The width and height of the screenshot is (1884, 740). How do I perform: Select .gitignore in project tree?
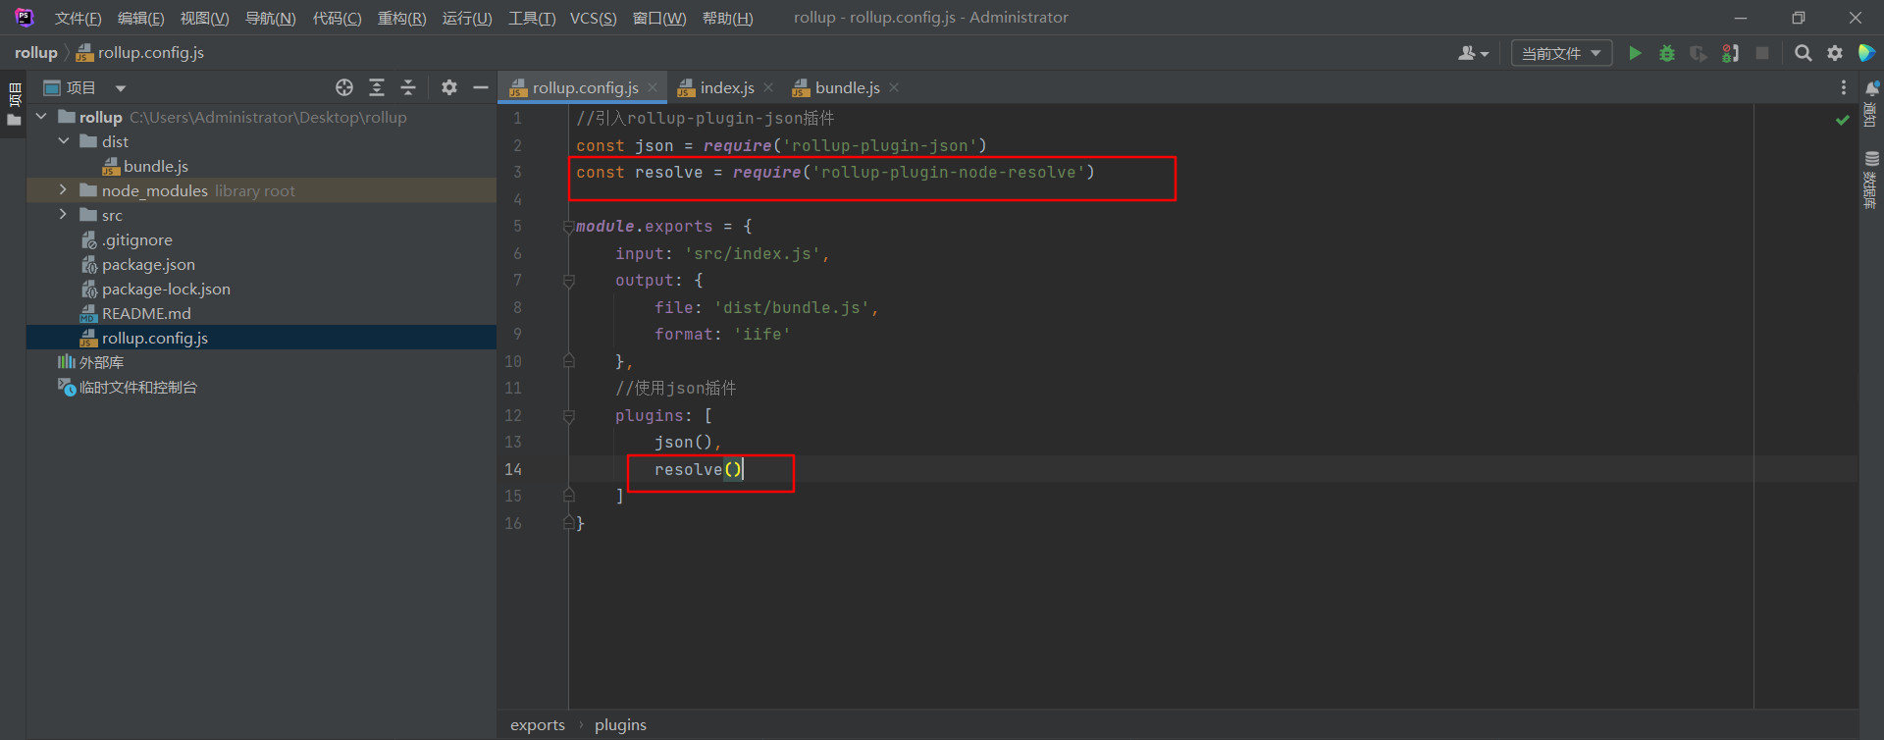(x=137, y=239)
